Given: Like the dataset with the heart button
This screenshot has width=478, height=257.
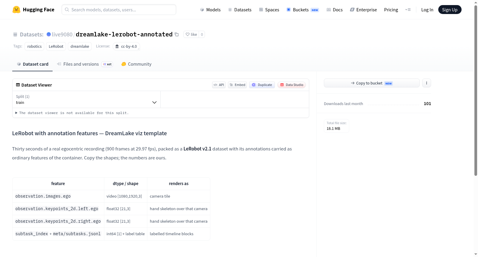Looking at the screenshot, I should 191,34.
